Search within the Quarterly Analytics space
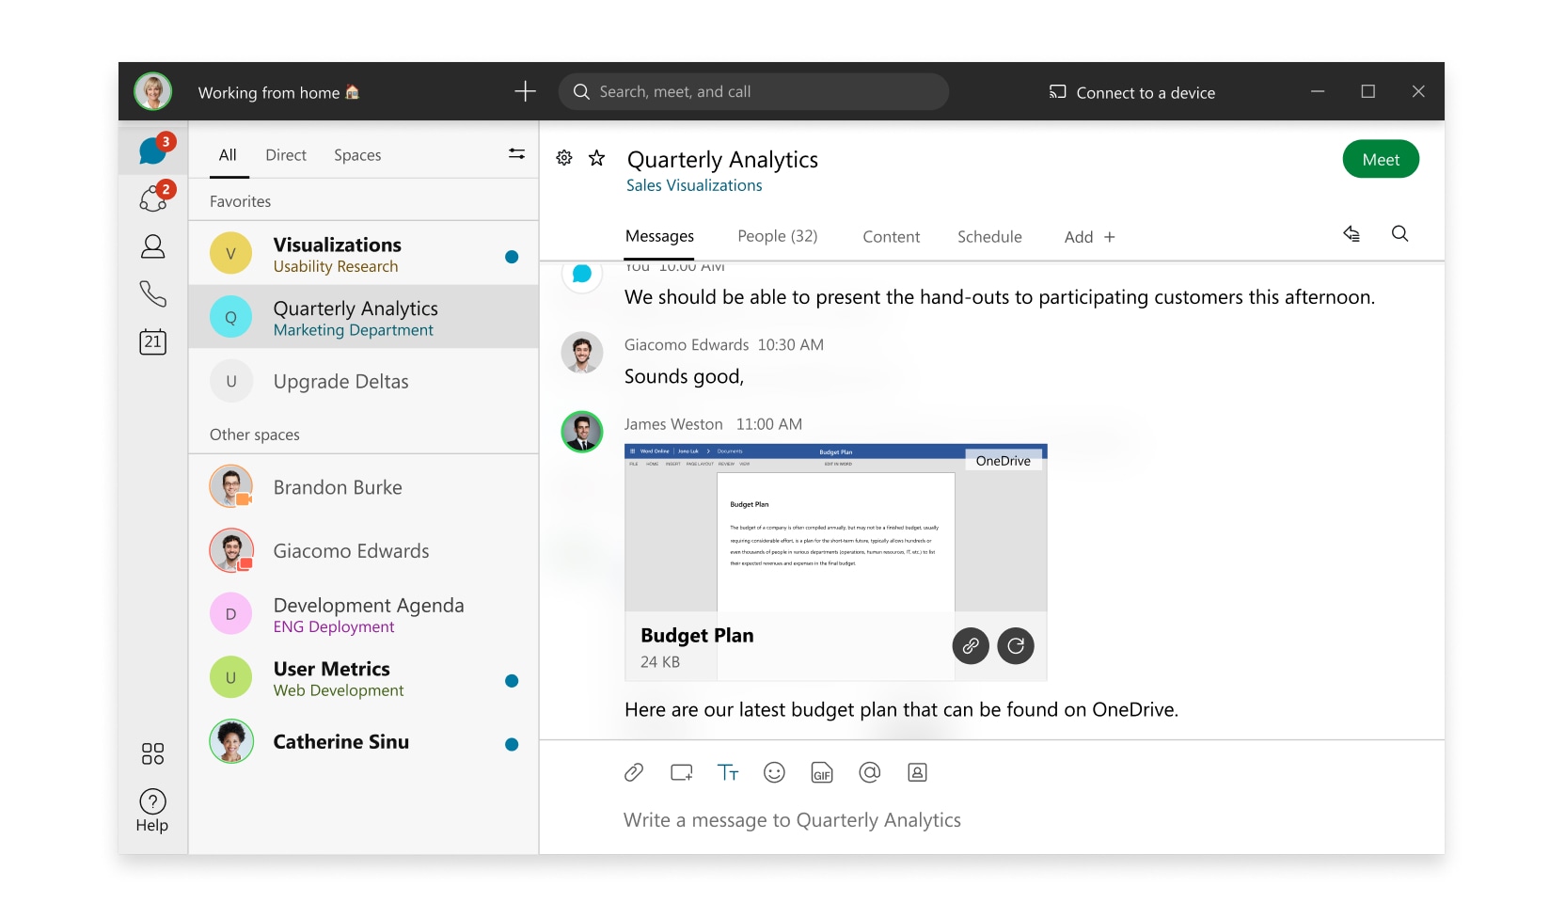The width and height of the screenshot is (1565, 918). click(x=1399, y=234)
